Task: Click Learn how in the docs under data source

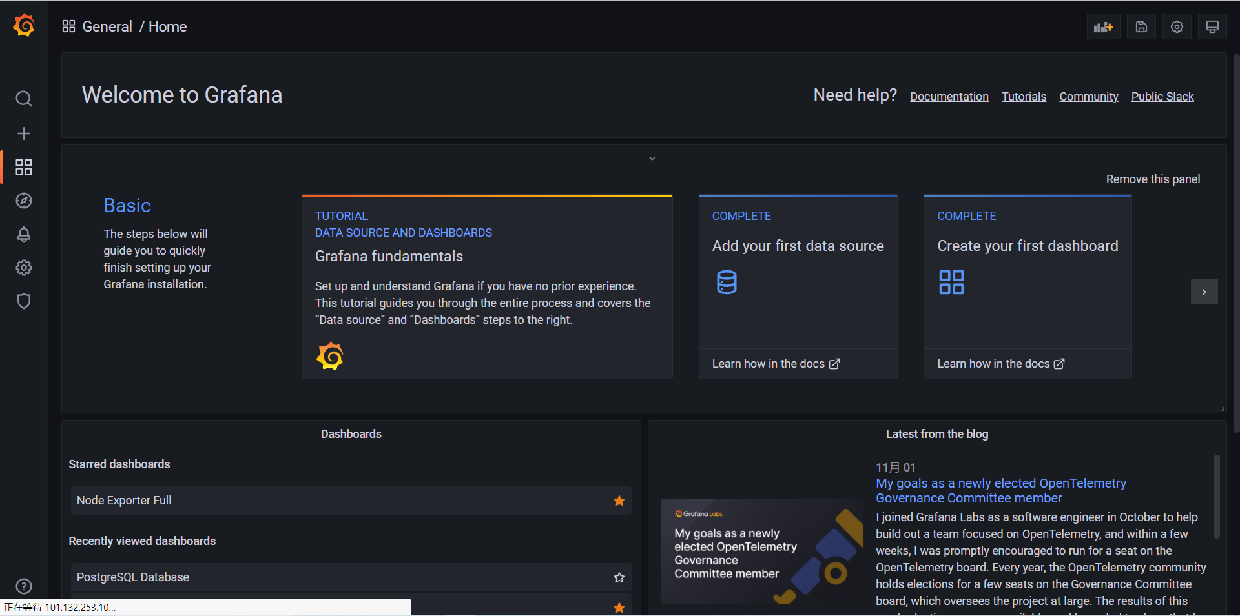Action: click(x=776, y=364)
